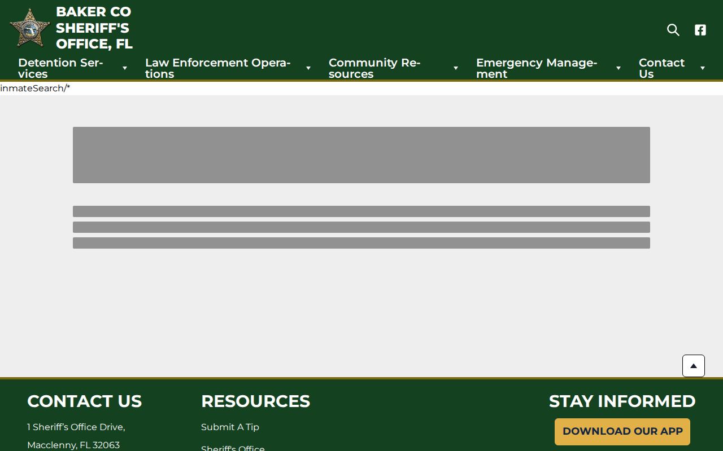Expand the Community Resources dropdown arrow
Viewport: 723px width, 451px height.
pyautogui.click(x=456, y=68)
